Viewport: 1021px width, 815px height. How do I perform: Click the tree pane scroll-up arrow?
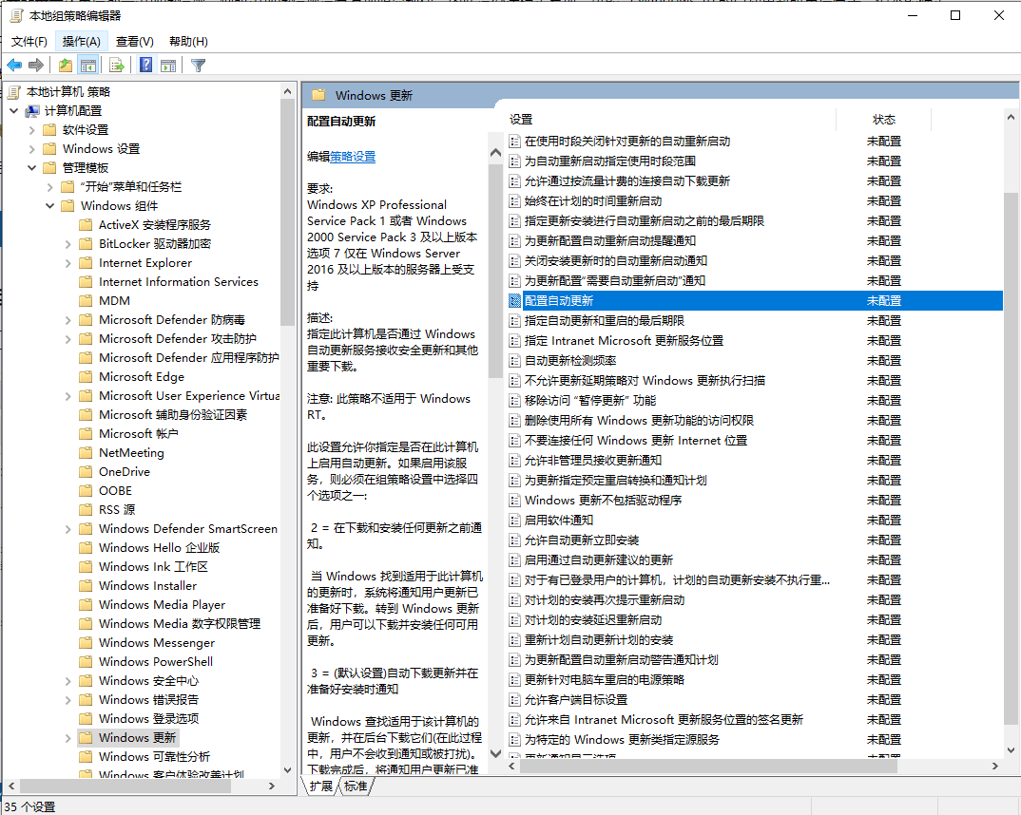(287, 92)
